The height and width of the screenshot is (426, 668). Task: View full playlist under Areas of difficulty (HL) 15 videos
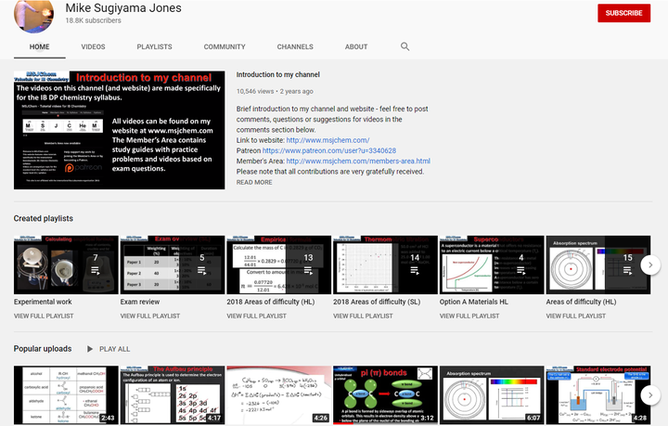coord(576,316)
